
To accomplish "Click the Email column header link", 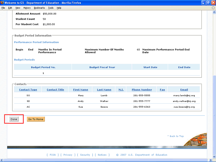I will coord(184,90).
